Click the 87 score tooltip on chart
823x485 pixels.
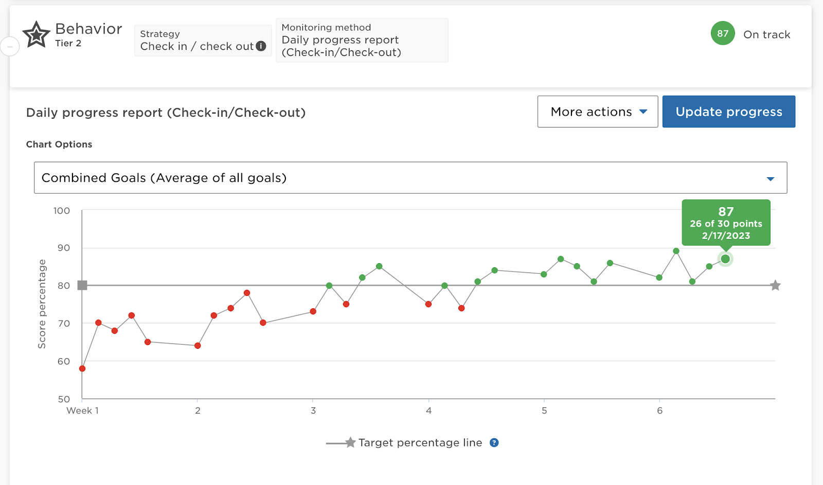pyautogui.click(x=726, y=222)
